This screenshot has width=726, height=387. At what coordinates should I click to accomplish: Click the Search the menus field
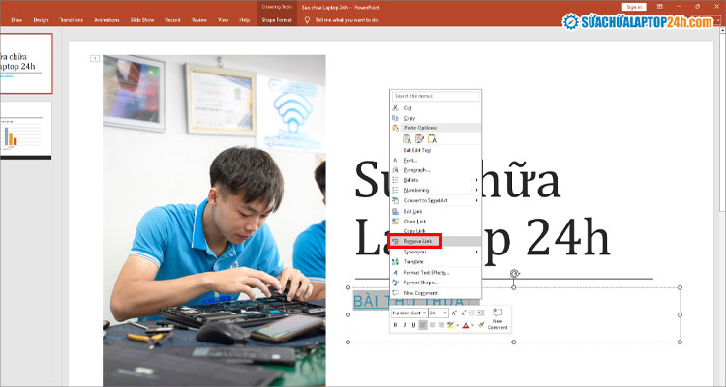[x=436, y=96]
